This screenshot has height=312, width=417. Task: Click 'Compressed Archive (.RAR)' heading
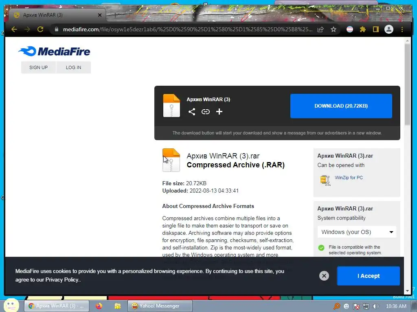(236, 165)
